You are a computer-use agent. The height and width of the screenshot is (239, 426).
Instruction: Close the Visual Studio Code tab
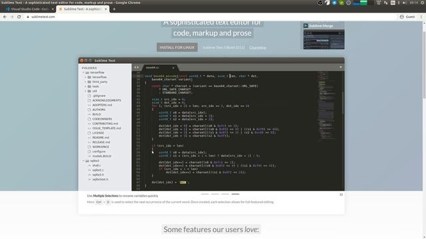pyautogui.click(x=53, y=9)
